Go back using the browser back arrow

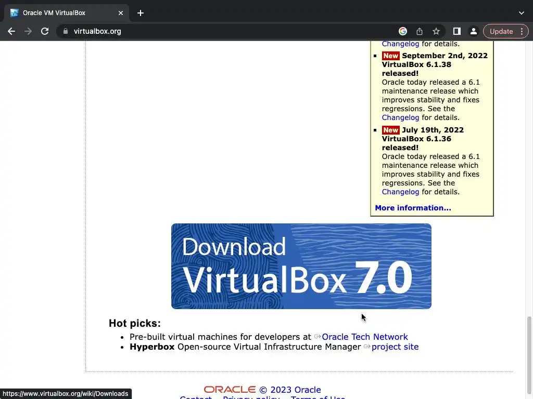11,31
